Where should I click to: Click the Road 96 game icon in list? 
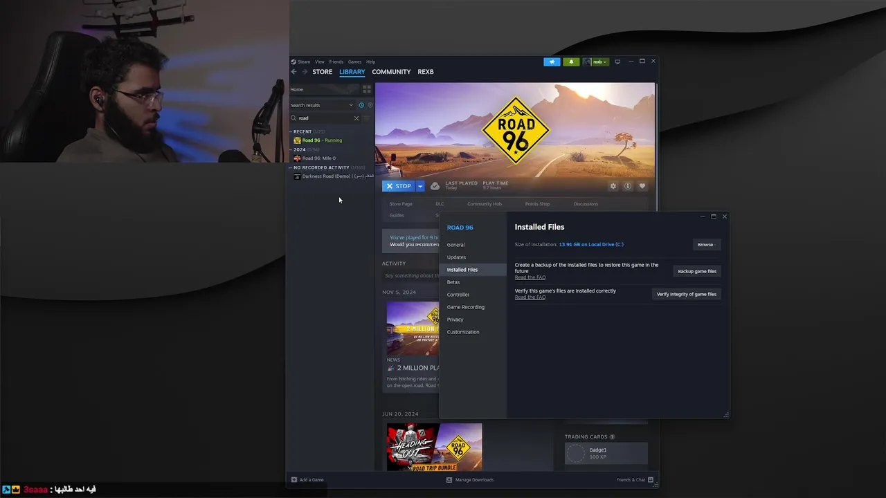tap(298, 140)
